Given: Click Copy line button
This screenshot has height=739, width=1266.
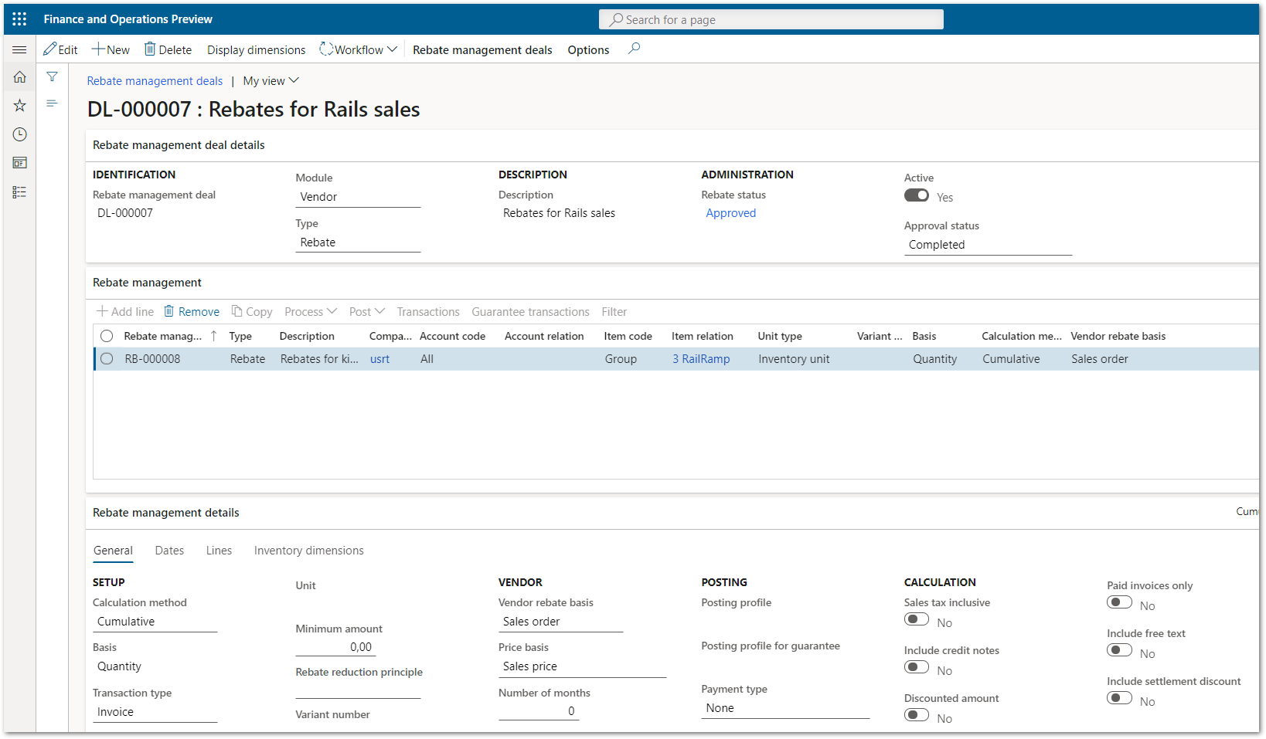Looking at the screenshot, I should [x=252, y=311].
